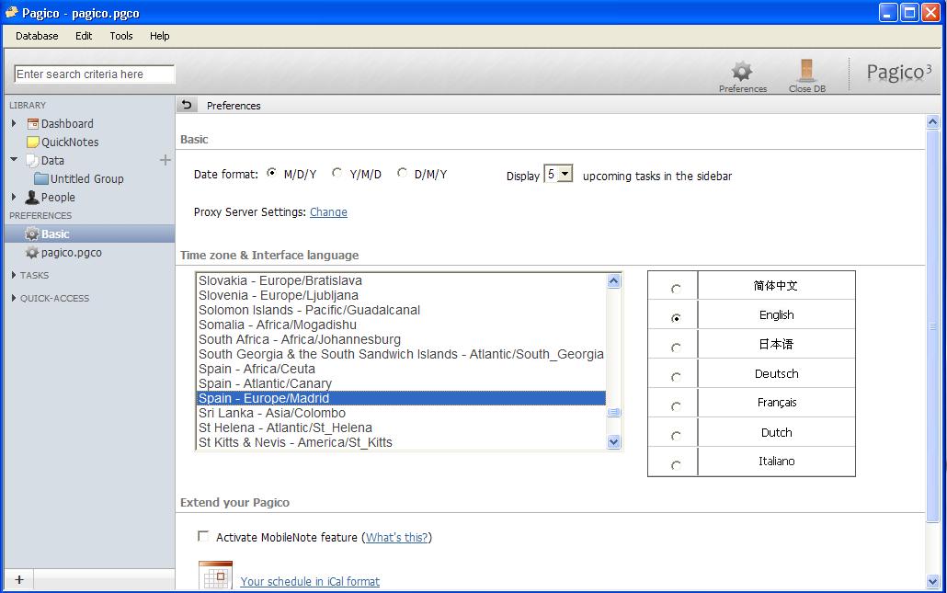Click the Dashboard calendar icon

[32, 124]
